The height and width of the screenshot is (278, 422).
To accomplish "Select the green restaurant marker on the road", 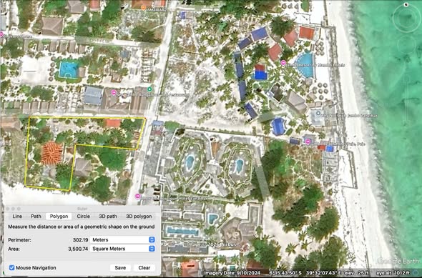I will (x=149, y=89).
